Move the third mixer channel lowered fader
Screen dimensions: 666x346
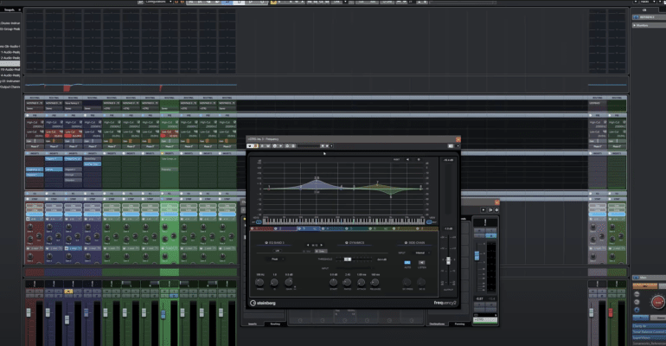tap(67, 320)
